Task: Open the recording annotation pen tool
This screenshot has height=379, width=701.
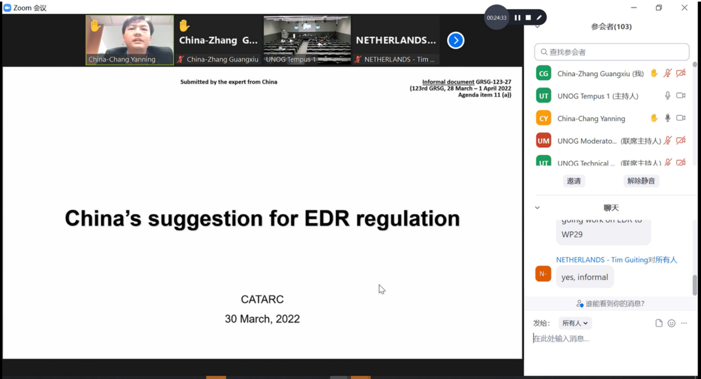Action: click(539, 18)
